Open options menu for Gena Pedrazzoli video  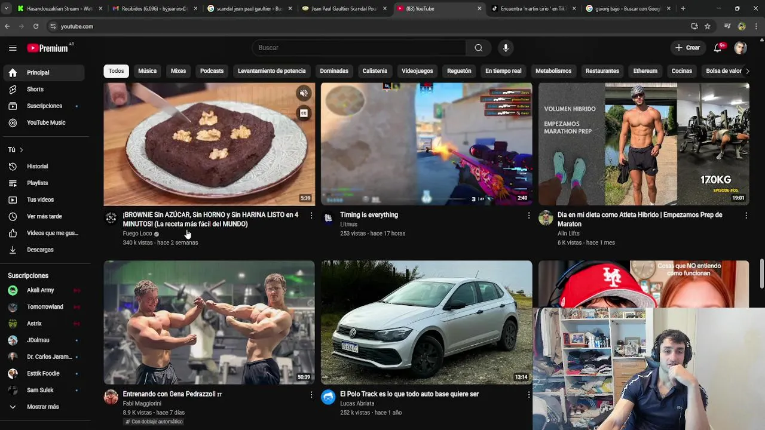tap(311, 394)
